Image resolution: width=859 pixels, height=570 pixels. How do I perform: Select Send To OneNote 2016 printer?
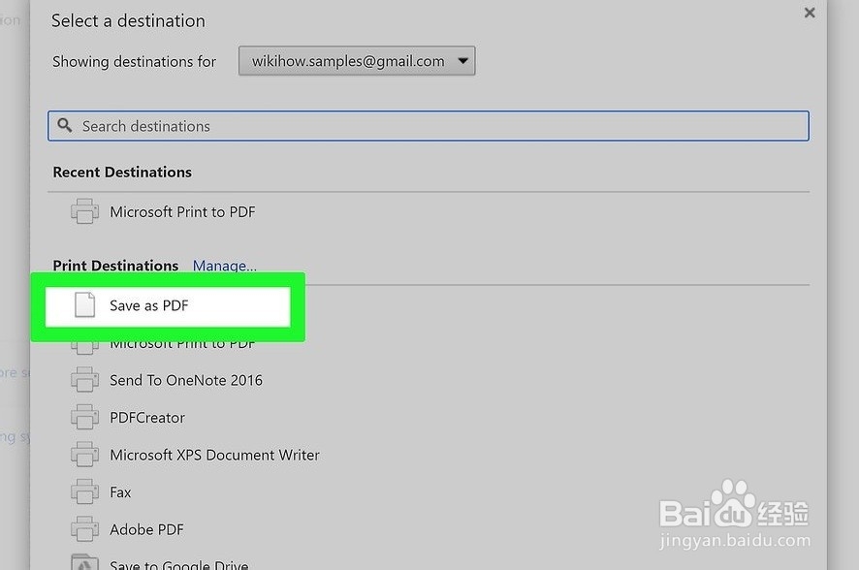tap(186, 380)
